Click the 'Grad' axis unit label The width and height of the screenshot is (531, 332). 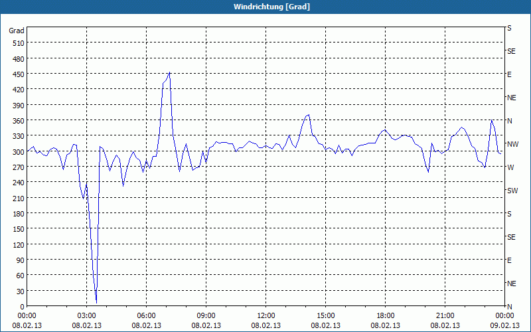pyautogui.click(x=17, y=31)
